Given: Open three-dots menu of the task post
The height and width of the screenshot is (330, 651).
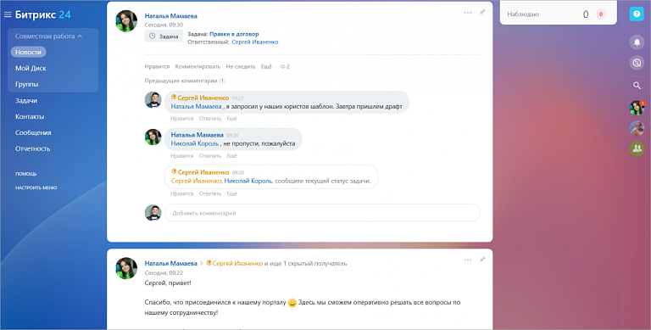Looking at the screenshot, I should (x=468, y=13).
